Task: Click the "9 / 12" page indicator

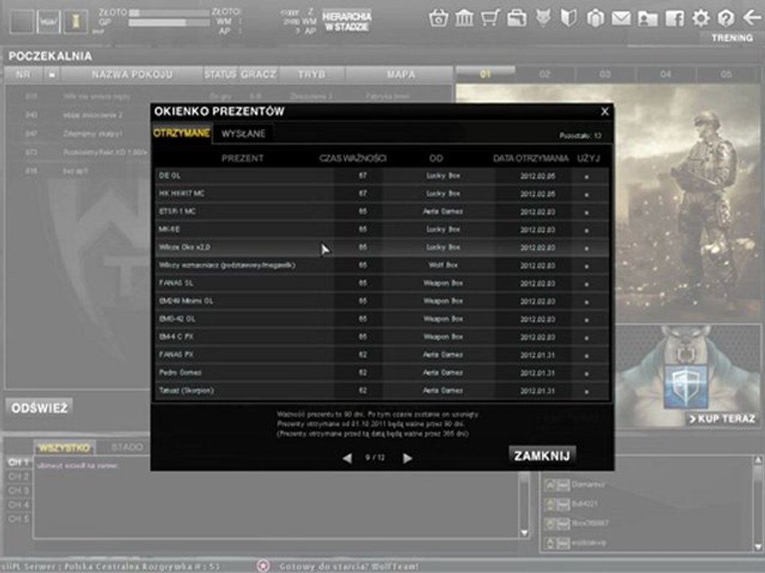Action: [x=375, y=458]
